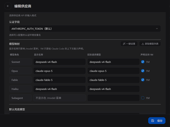Click the Fable role label
The width and height of the screenshot is (170, 127).
click(x=20, y=80)
